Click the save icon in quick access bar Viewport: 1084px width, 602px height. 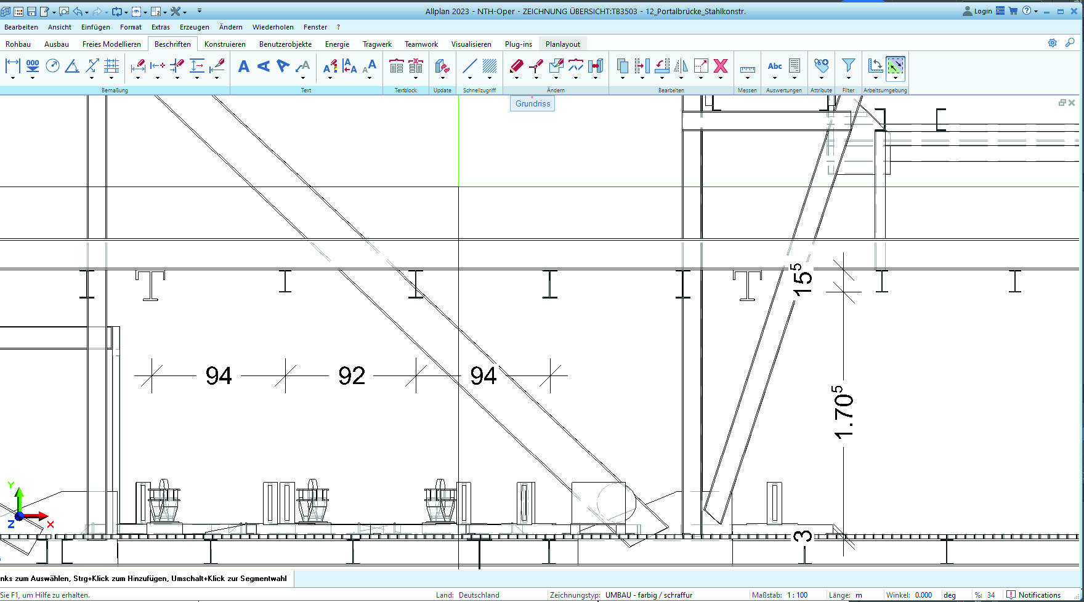[31, 11]
